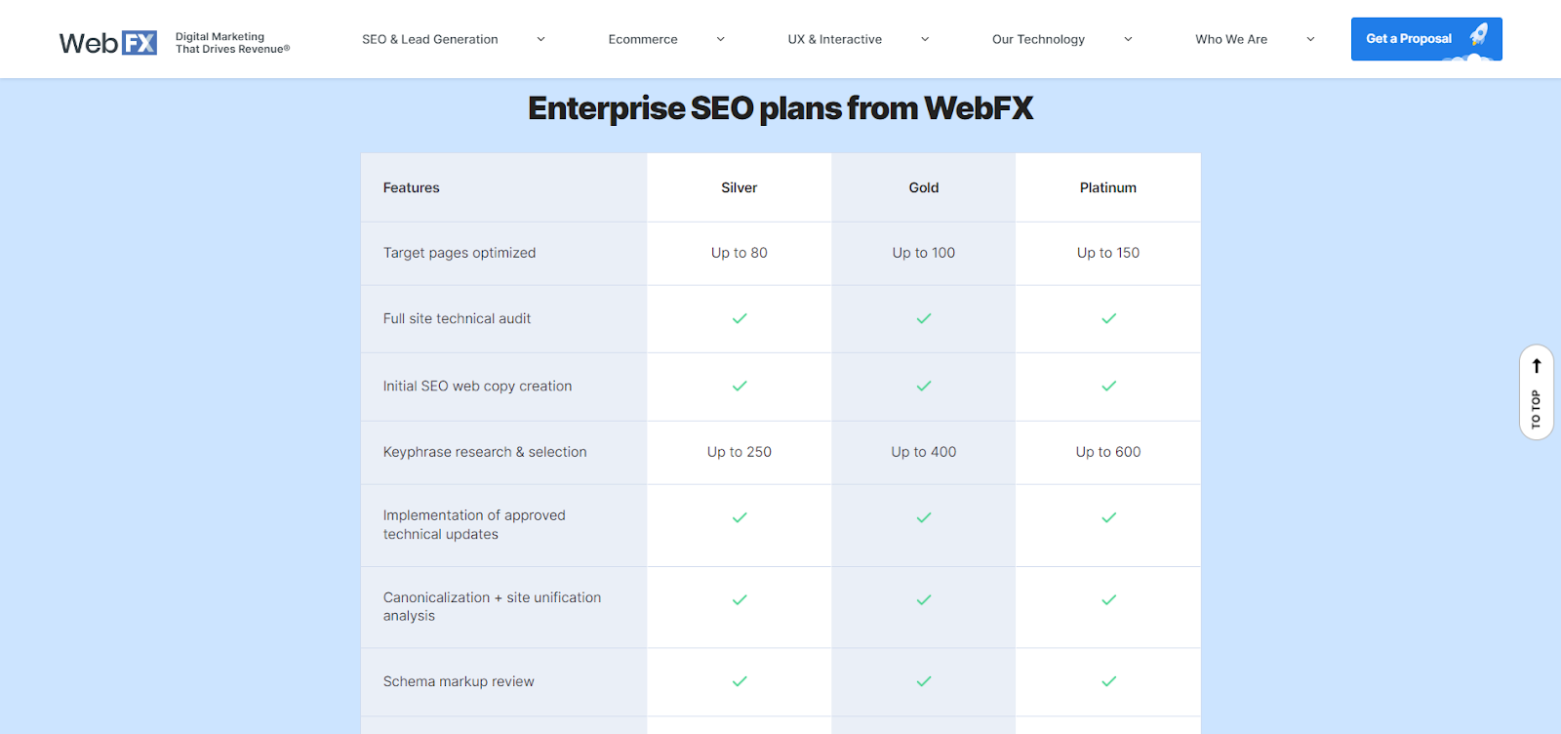1561x734 pixels.
Task: Expand the SEO & Lead Generation chevron
Action: (540, 40)
